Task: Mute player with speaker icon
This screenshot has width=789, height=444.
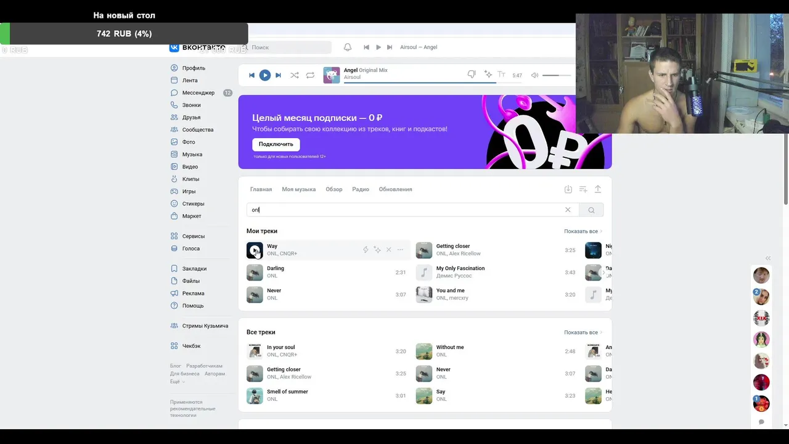Action: pyautogui.click(x=534, y=75)
